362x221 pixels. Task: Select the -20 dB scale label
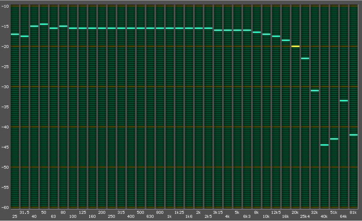(5, 47)
